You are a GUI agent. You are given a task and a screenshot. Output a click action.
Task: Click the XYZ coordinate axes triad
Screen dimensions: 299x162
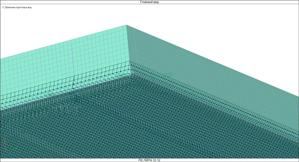pos(10,147)
